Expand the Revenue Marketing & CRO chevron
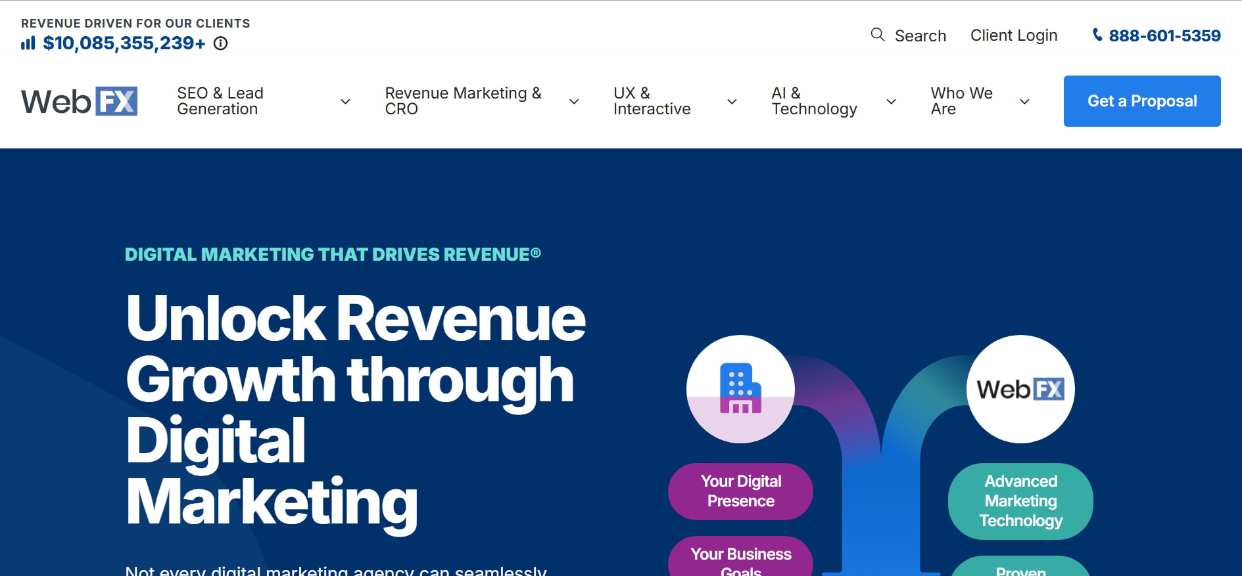 coord(574,102)
